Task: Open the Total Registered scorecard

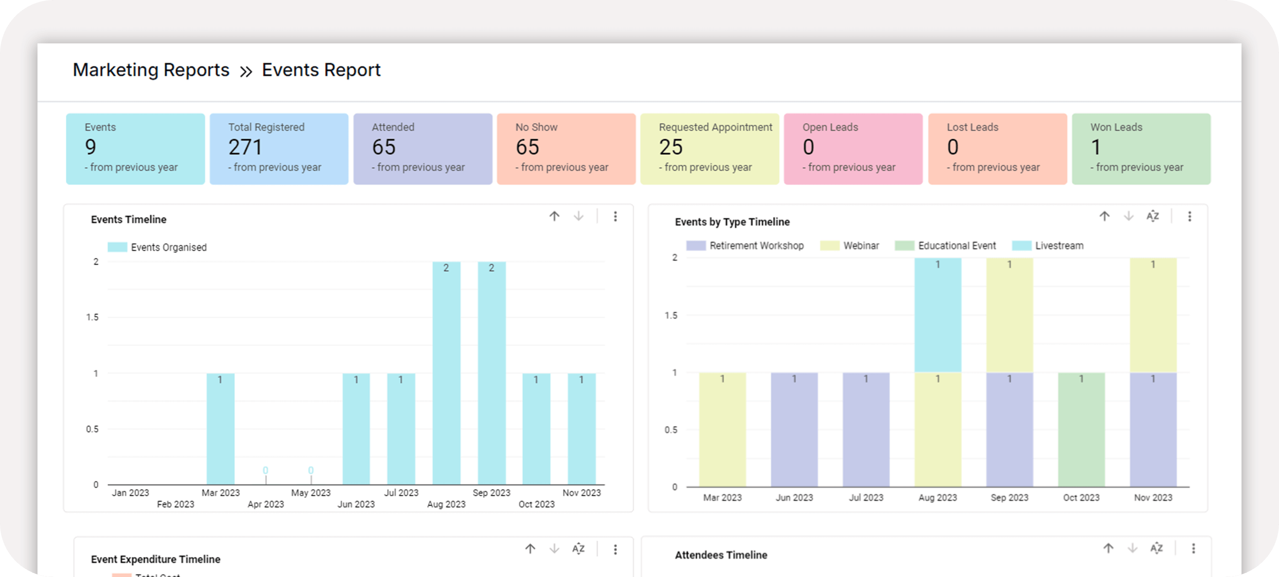Action: (279, 149)
